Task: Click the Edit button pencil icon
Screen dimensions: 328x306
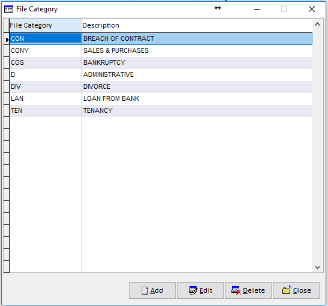Action: tap(193, 290)
